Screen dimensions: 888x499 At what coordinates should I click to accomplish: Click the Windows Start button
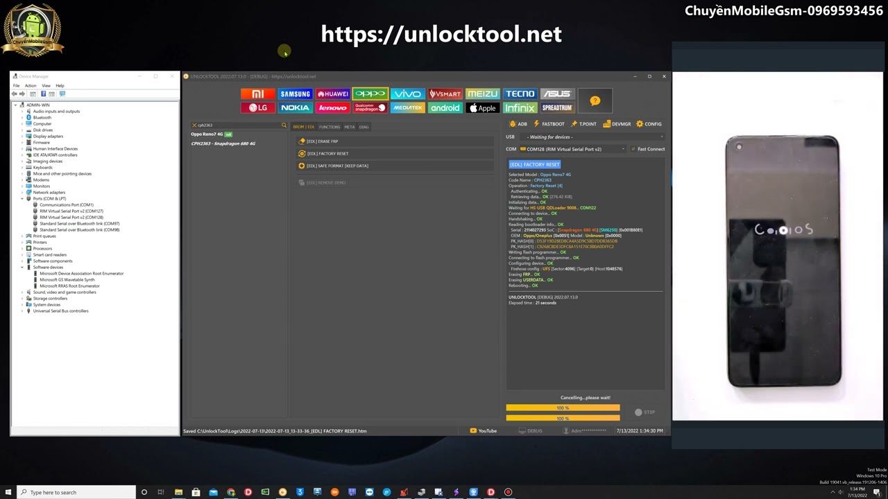[7, 492]
